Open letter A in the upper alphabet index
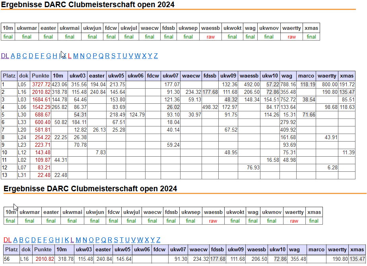Image resolution: width=367 pixels, height=266 pixels. [x=13, y=56]
